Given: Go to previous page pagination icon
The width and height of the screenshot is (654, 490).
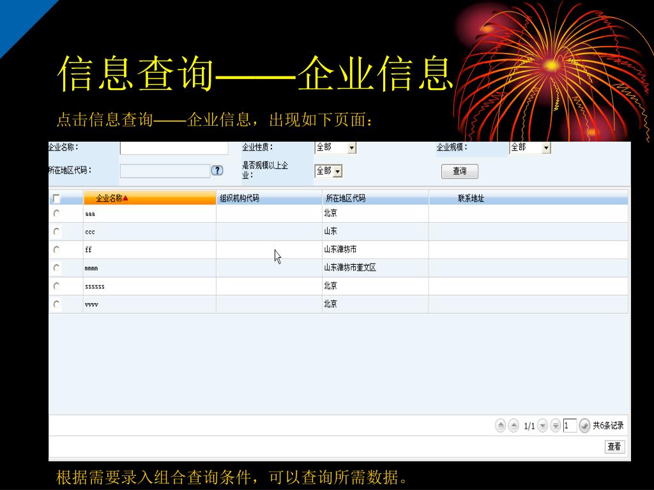Looking at the screenshot, I should point(513,426).
